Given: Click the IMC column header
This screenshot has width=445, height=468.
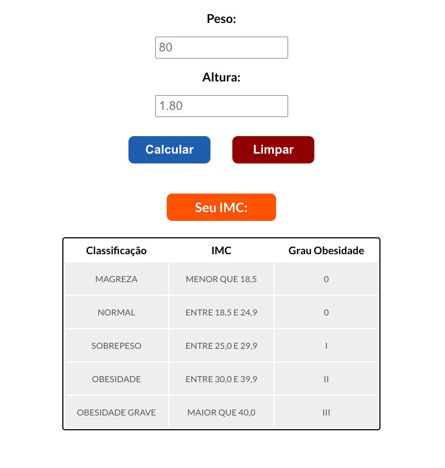Looking at the screenshot, I should tap(221, 250).
